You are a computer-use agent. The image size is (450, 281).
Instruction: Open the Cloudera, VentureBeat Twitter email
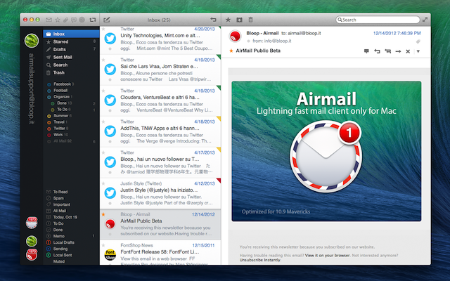pos(160,101)
